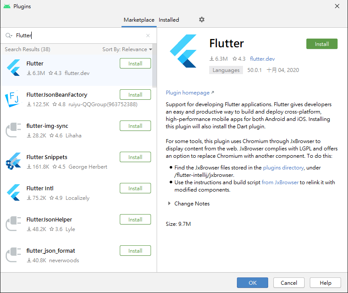Click the Android Studio icon in title bar
The height and width of the screenshot is (293, 348).
tap(7, 6)
